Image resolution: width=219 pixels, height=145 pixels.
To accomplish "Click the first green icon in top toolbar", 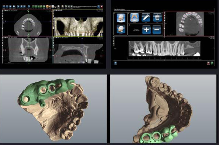I will [x=33, y=6].
